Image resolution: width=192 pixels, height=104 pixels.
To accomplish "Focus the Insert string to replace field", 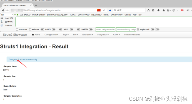I will [105, 30].
